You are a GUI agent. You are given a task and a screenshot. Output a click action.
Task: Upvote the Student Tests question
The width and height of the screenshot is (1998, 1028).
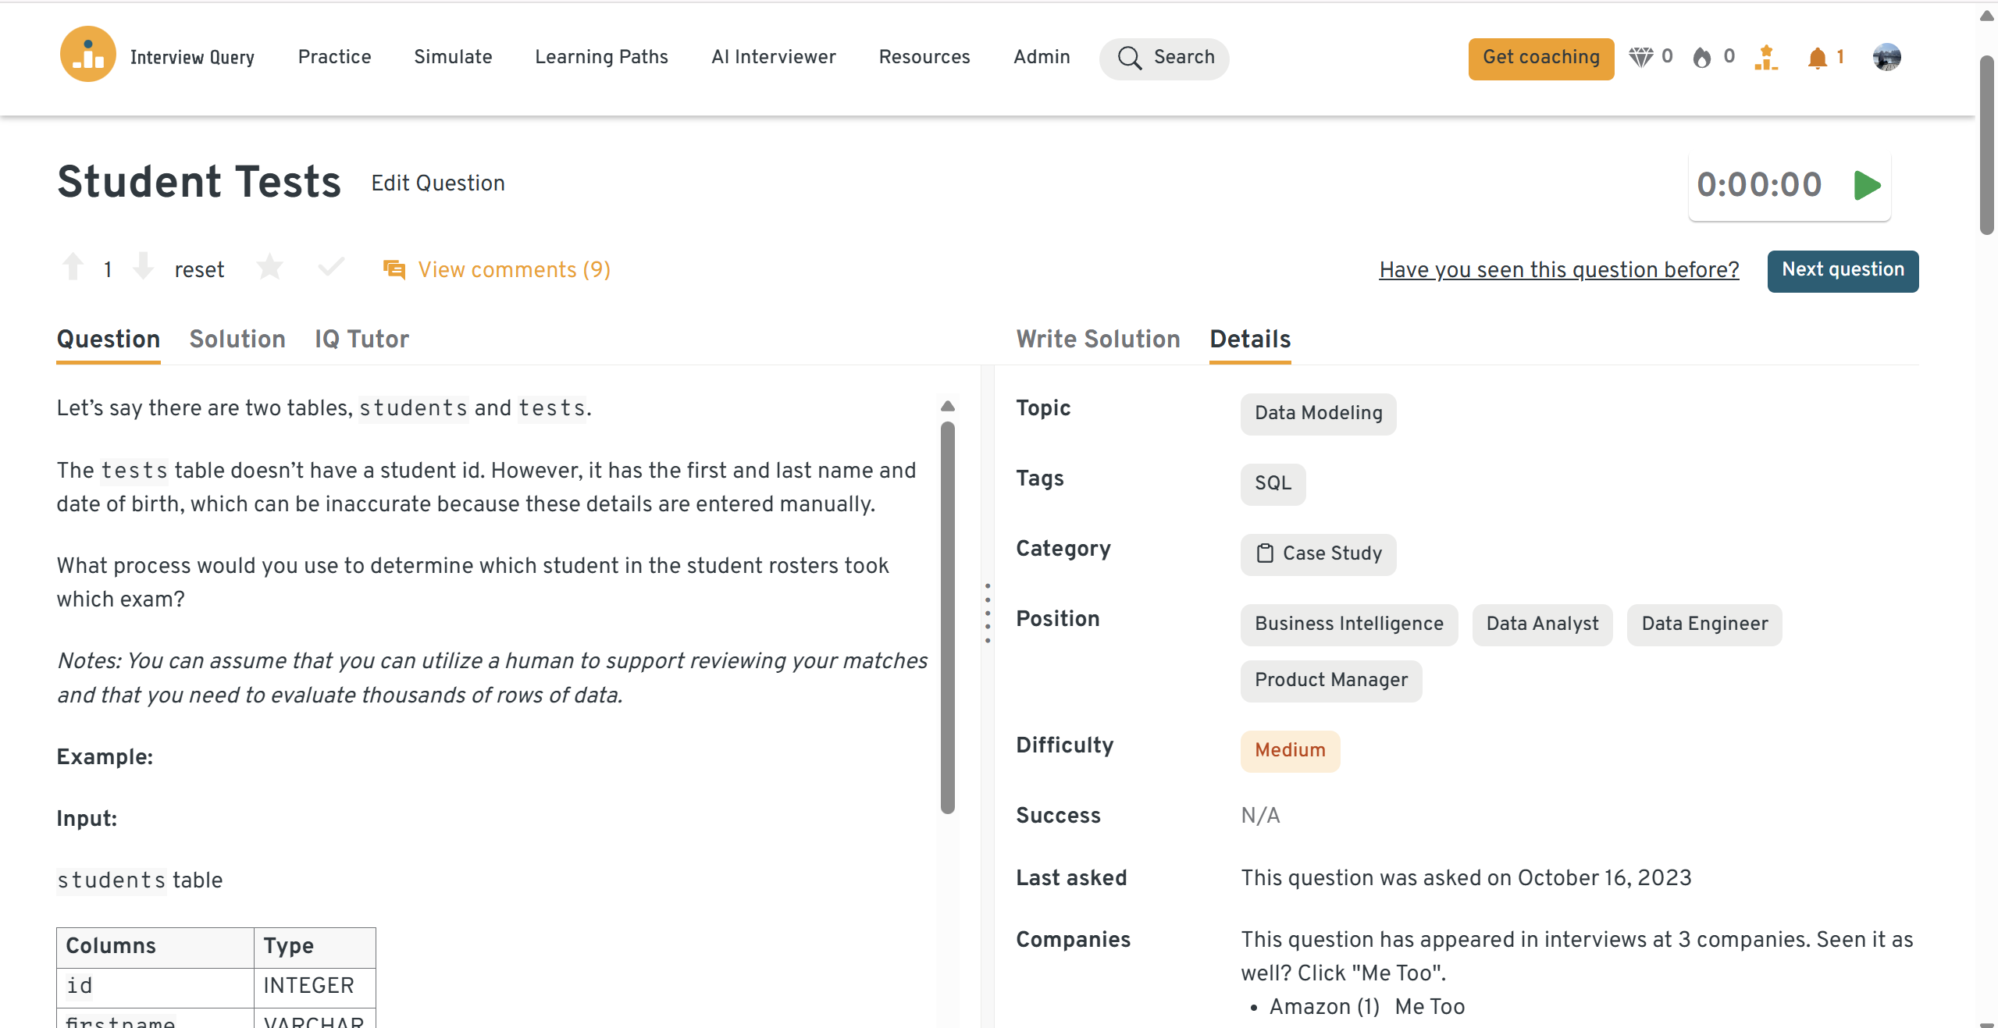point(73,267)
